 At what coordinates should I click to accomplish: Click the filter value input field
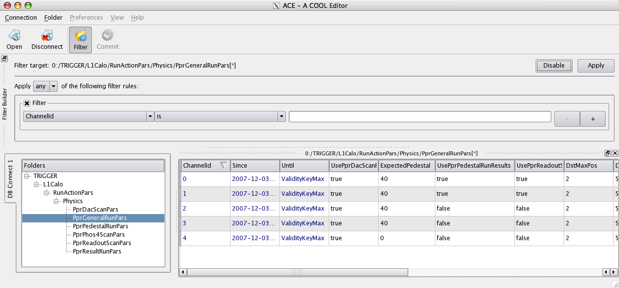(420, 116)
